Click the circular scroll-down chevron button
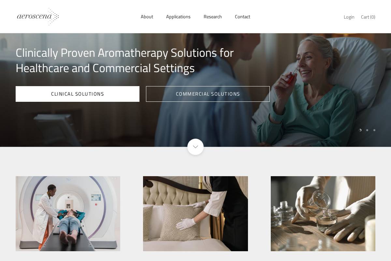This screenshot has height=261, width=391. (195, 147)
